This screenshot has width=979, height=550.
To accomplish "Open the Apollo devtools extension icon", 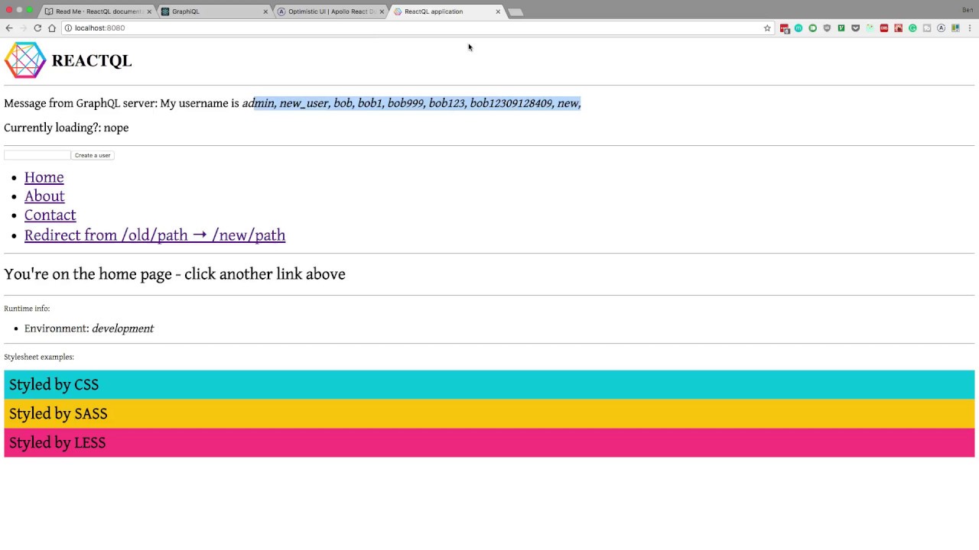I will pyautogui.click(x=941, y=28).
